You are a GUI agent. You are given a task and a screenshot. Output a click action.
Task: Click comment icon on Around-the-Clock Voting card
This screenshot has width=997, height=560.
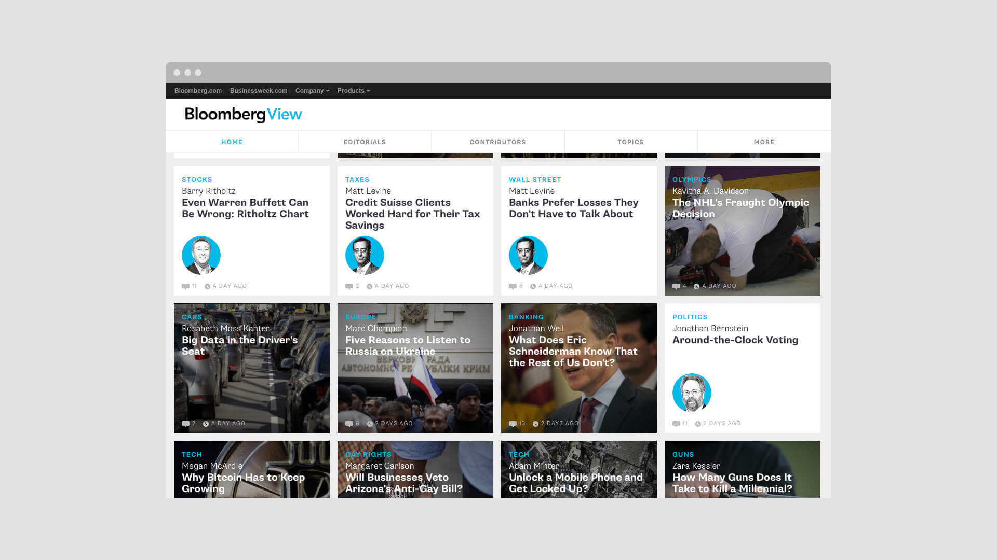click(x=676, y=424)
